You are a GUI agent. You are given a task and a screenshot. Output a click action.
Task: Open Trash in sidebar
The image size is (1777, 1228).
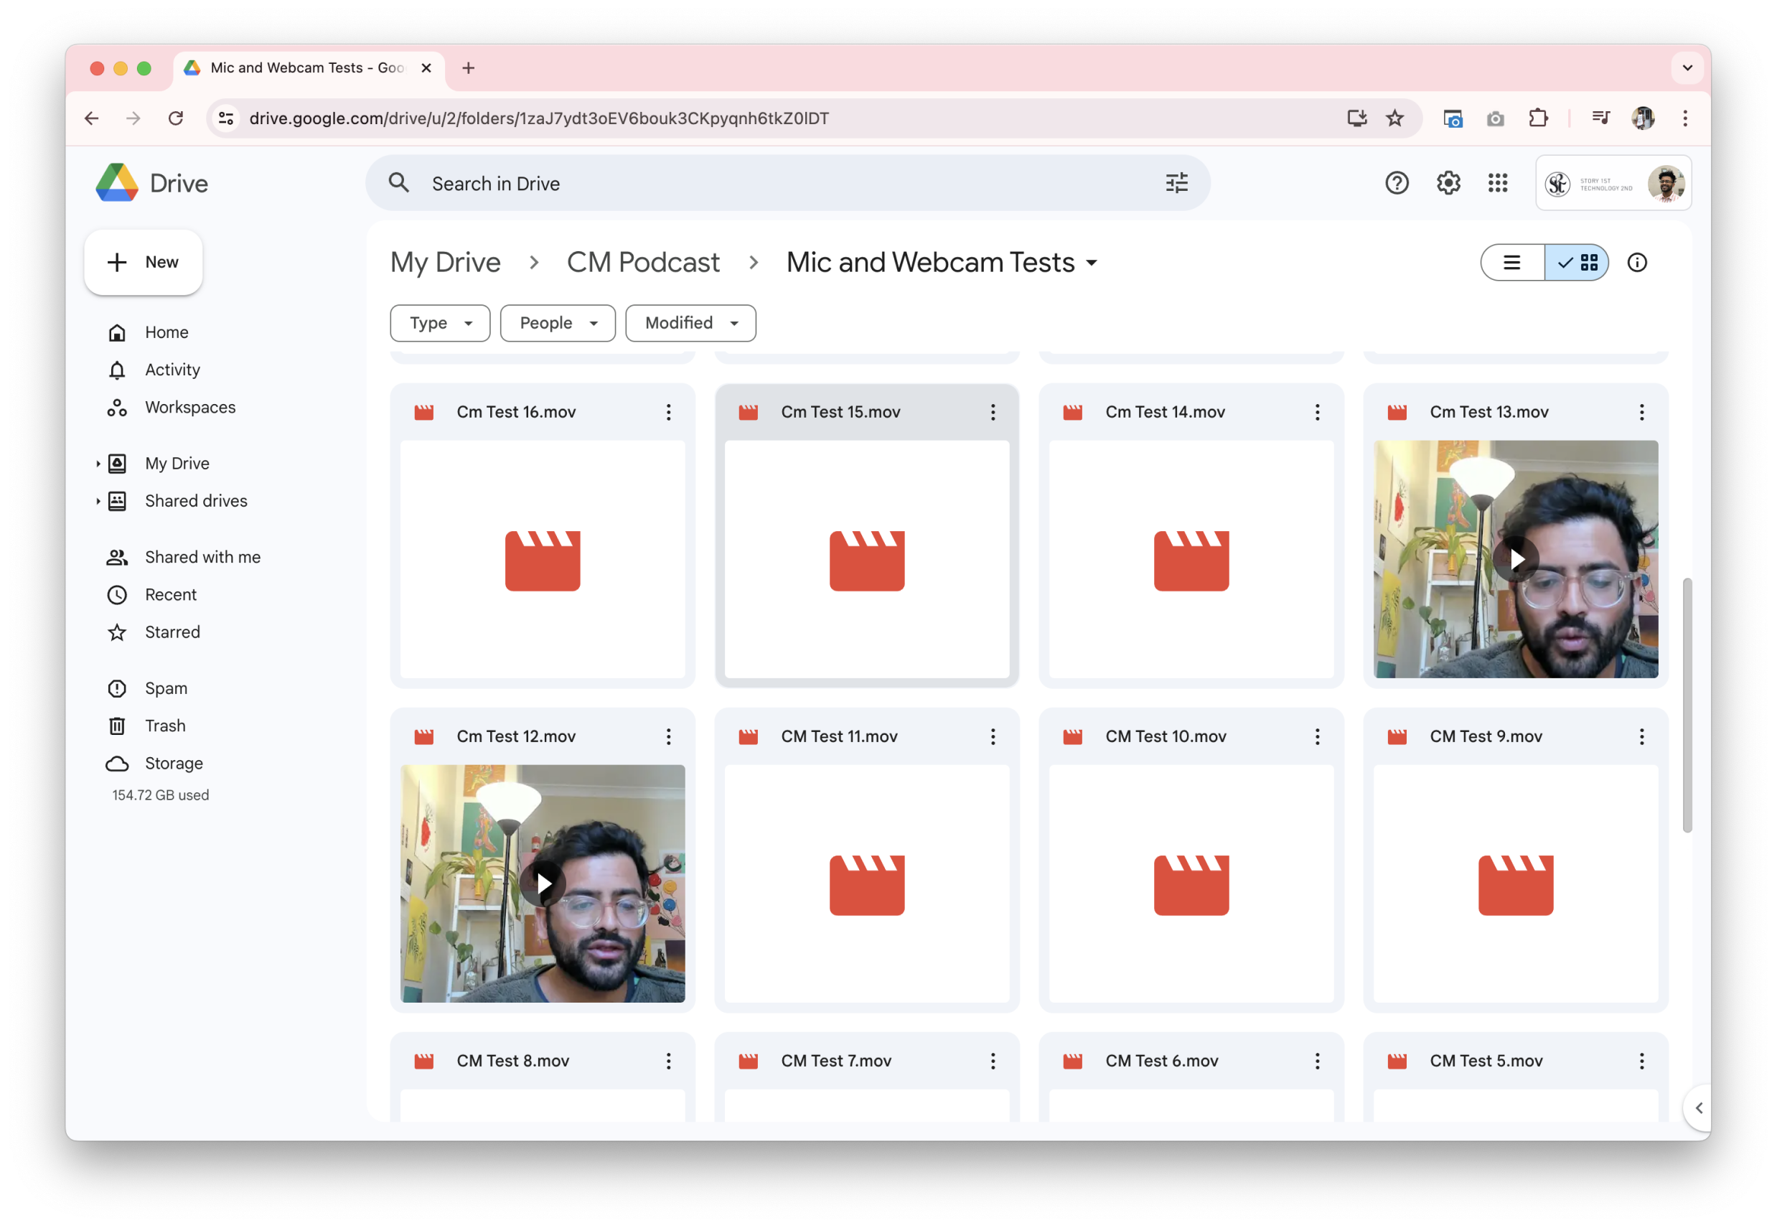pyautogui.click(x=164, y=726)
